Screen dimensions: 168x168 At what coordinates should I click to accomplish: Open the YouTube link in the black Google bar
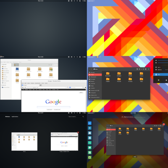coord(40,89)
